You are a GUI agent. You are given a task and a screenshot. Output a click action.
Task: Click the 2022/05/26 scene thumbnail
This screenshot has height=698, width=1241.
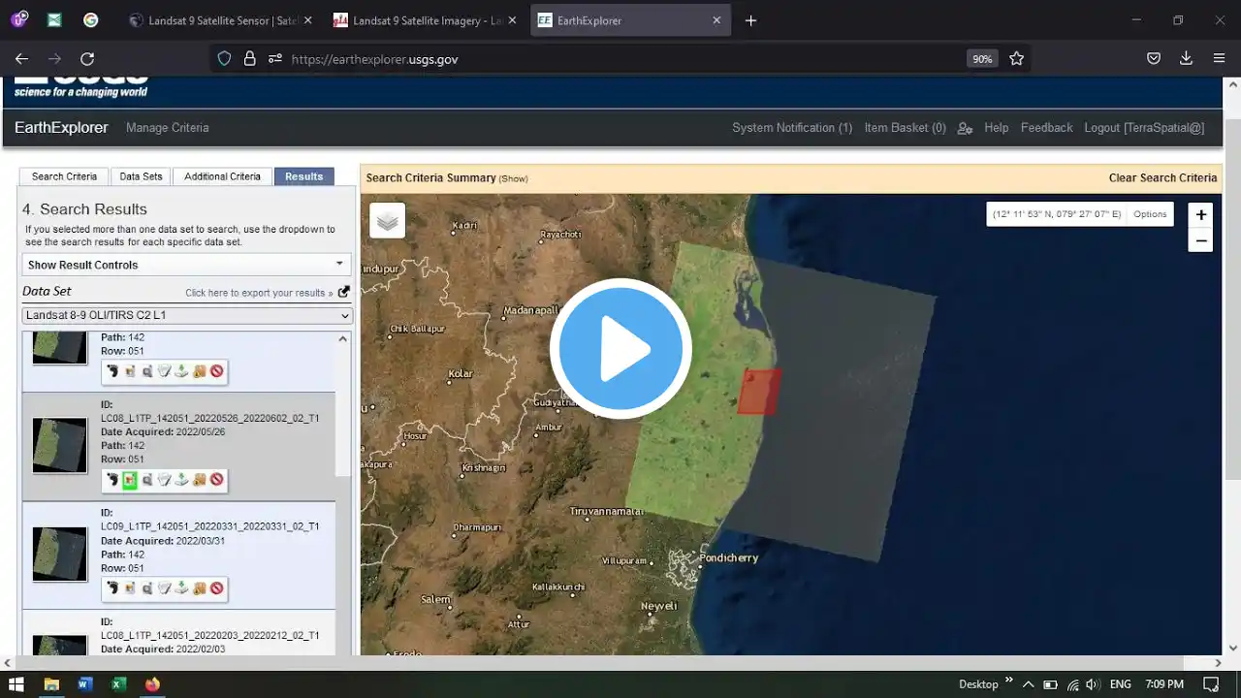(x=59, y=445)
